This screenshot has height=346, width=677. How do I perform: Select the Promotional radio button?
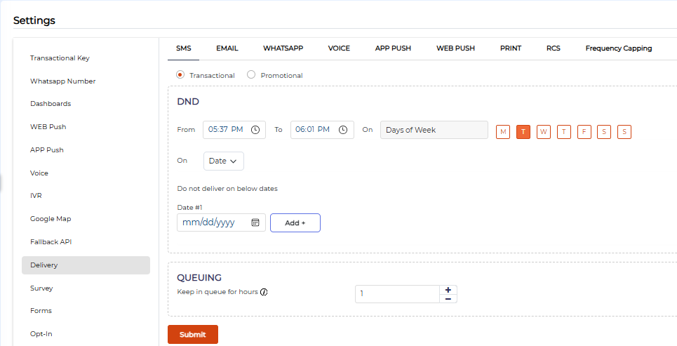[x=251, y=75]
